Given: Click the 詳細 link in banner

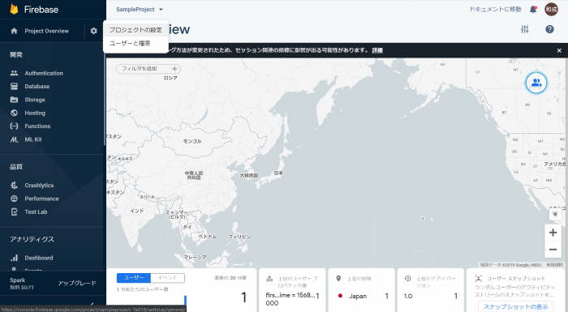Looking at the screenshot, I should point(377,50).
